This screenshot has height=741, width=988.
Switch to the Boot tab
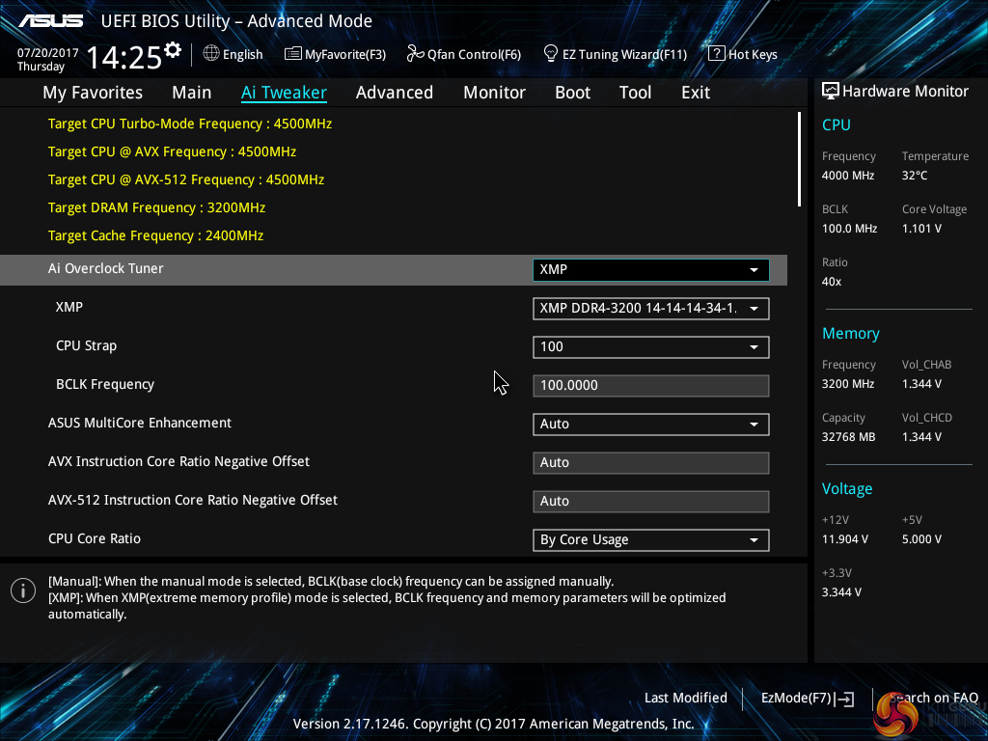tap(572, 93)
